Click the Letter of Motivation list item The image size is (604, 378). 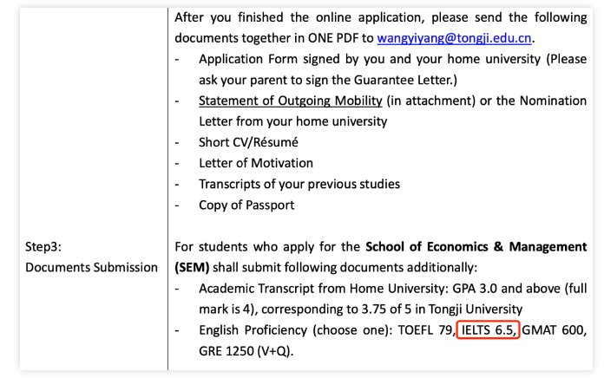pyautogui.click(x=256, y=163)
